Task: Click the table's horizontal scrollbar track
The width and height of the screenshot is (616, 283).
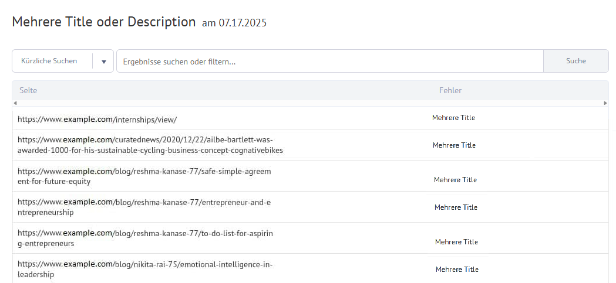Action: coord(311,103)
